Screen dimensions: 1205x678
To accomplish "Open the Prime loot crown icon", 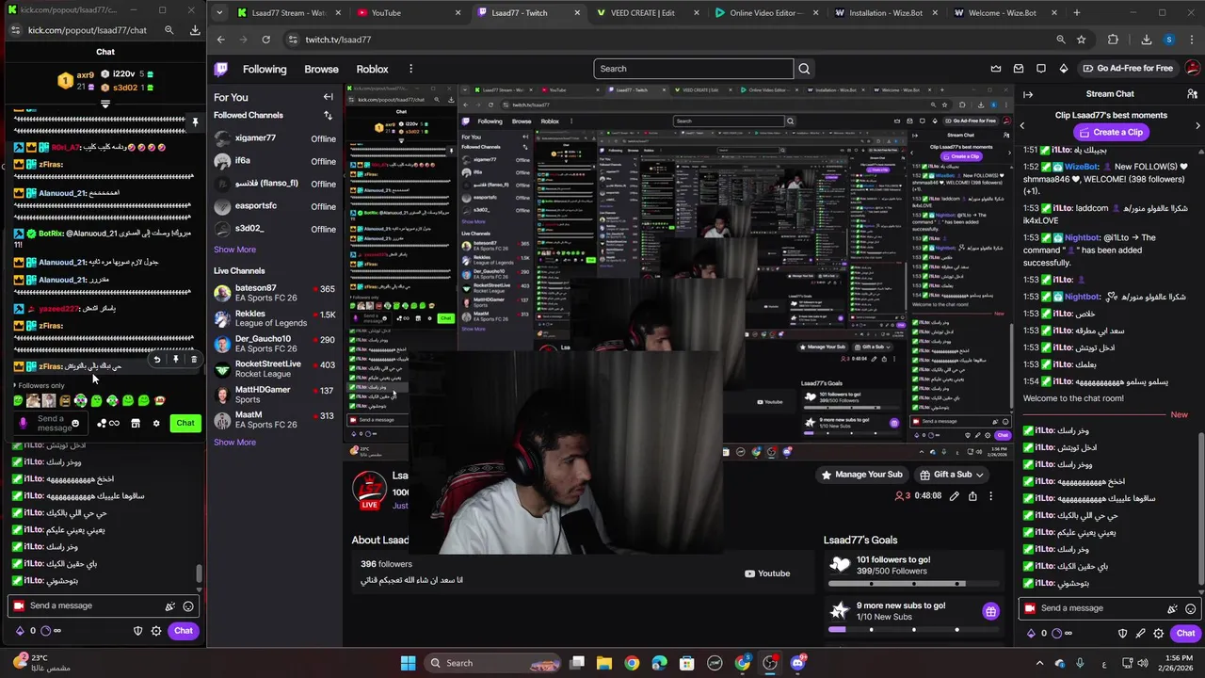I will [x=996, y=69].
